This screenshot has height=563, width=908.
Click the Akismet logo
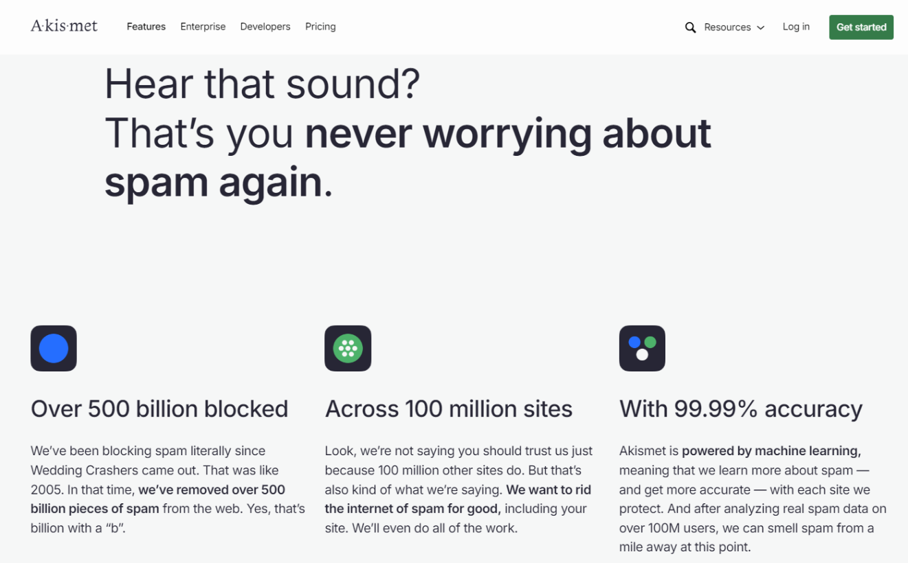click(64, 26)
